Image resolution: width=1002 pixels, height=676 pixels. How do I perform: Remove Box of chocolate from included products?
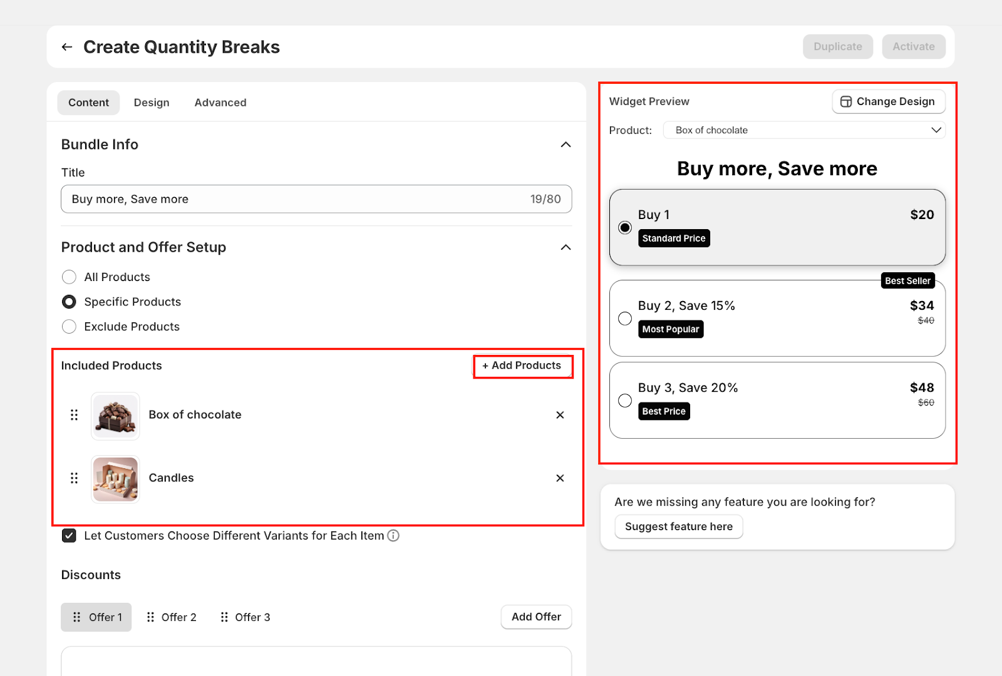(560, 415)
